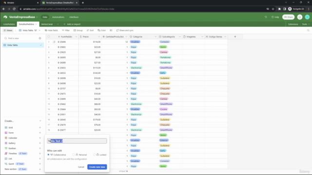Click Share and sync
Screen dimensions: 312x175
click(x=125, y=30)
